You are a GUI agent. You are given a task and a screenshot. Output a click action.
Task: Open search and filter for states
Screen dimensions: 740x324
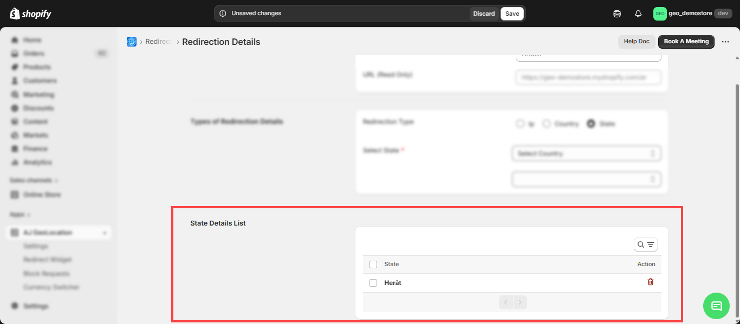646,245
